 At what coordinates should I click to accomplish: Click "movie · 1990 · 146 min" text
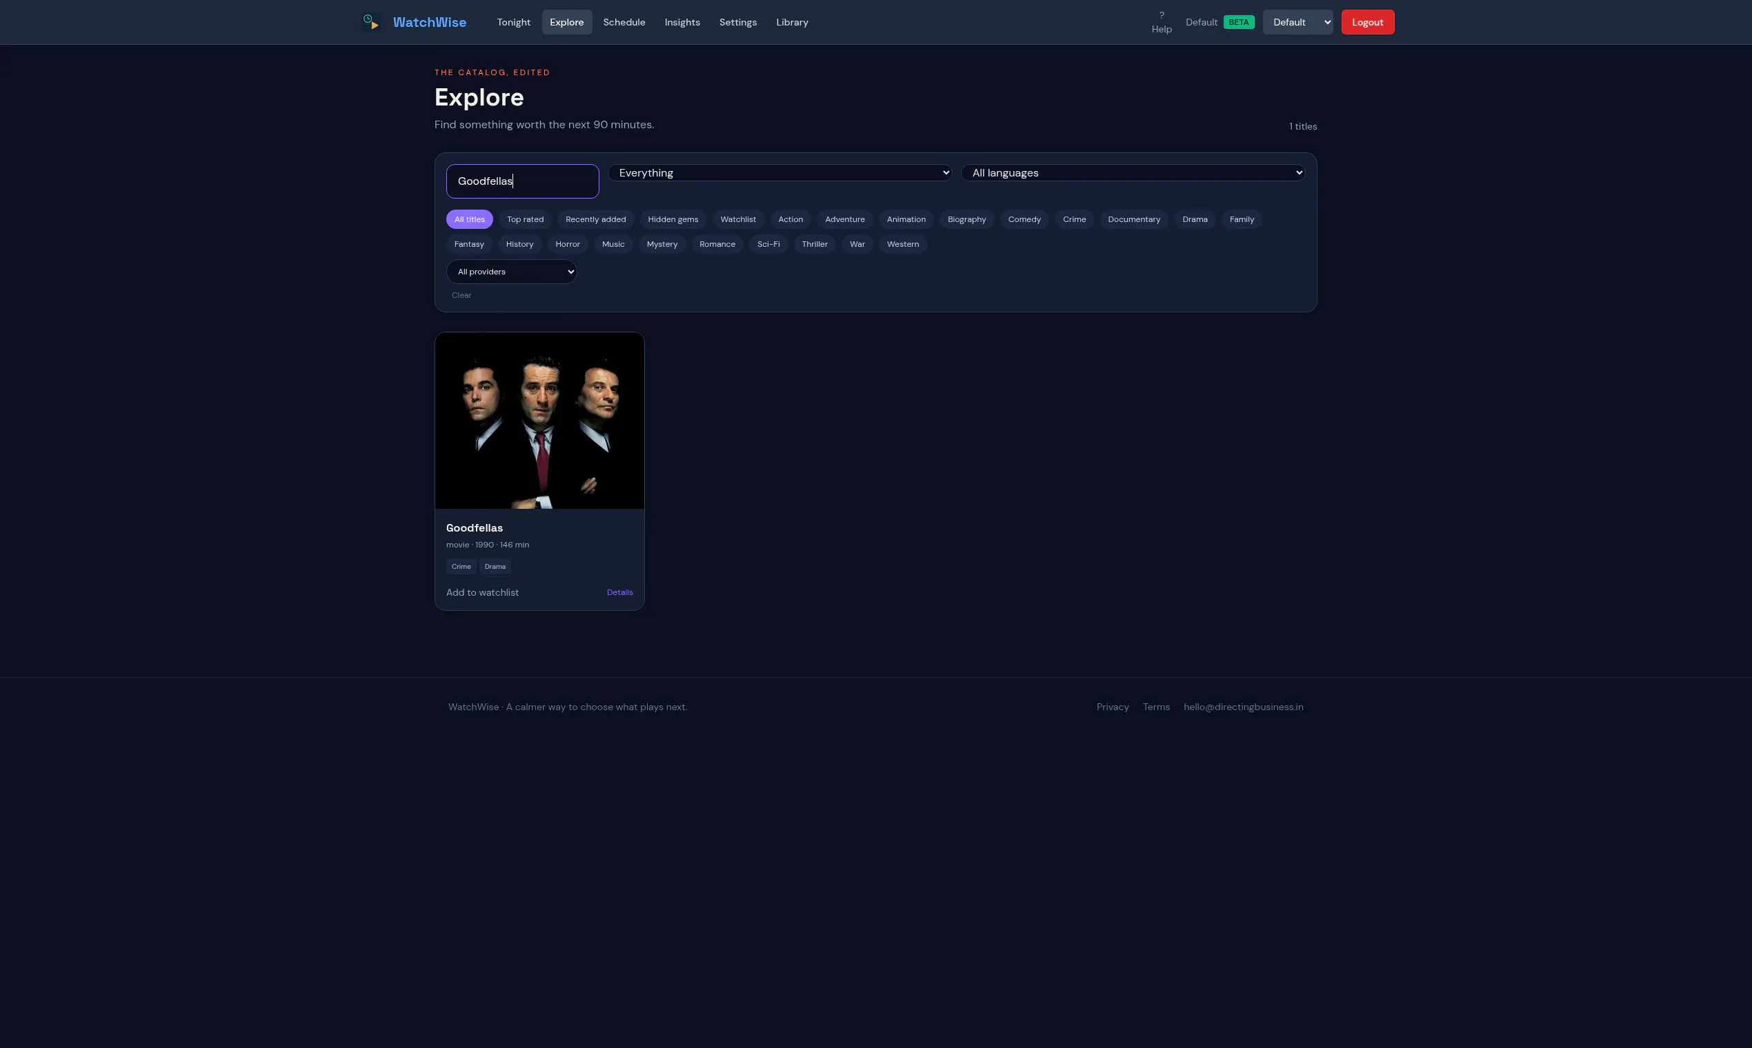click(x=488, y=545)
